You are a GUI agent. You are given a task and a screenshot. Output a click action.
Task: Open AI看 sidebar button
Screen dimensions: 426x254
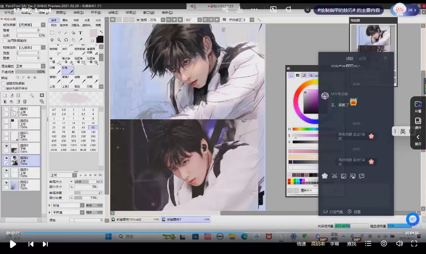[418, 107]
